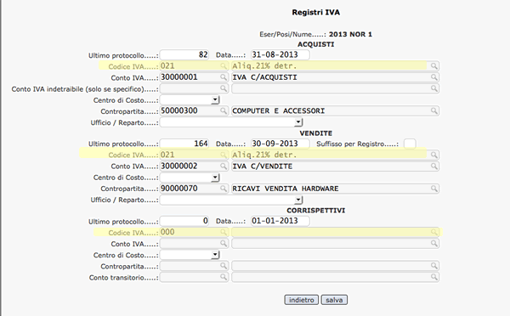
Task: Save the form with salva
Action: tap(334, 300)
